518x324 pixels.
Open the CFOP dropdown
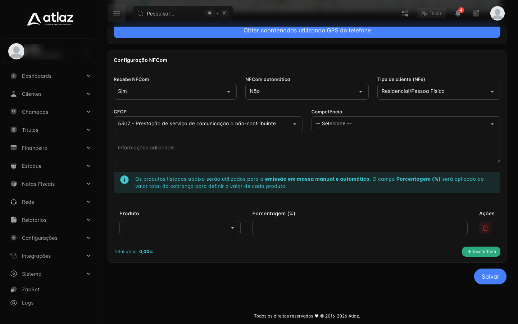[208, 124]
